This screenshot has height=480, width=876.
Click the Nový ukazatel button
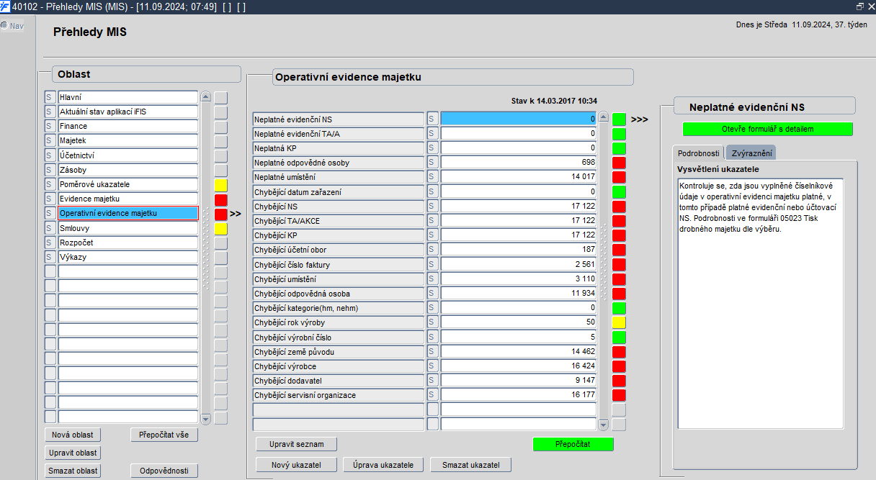pos(296,465)
